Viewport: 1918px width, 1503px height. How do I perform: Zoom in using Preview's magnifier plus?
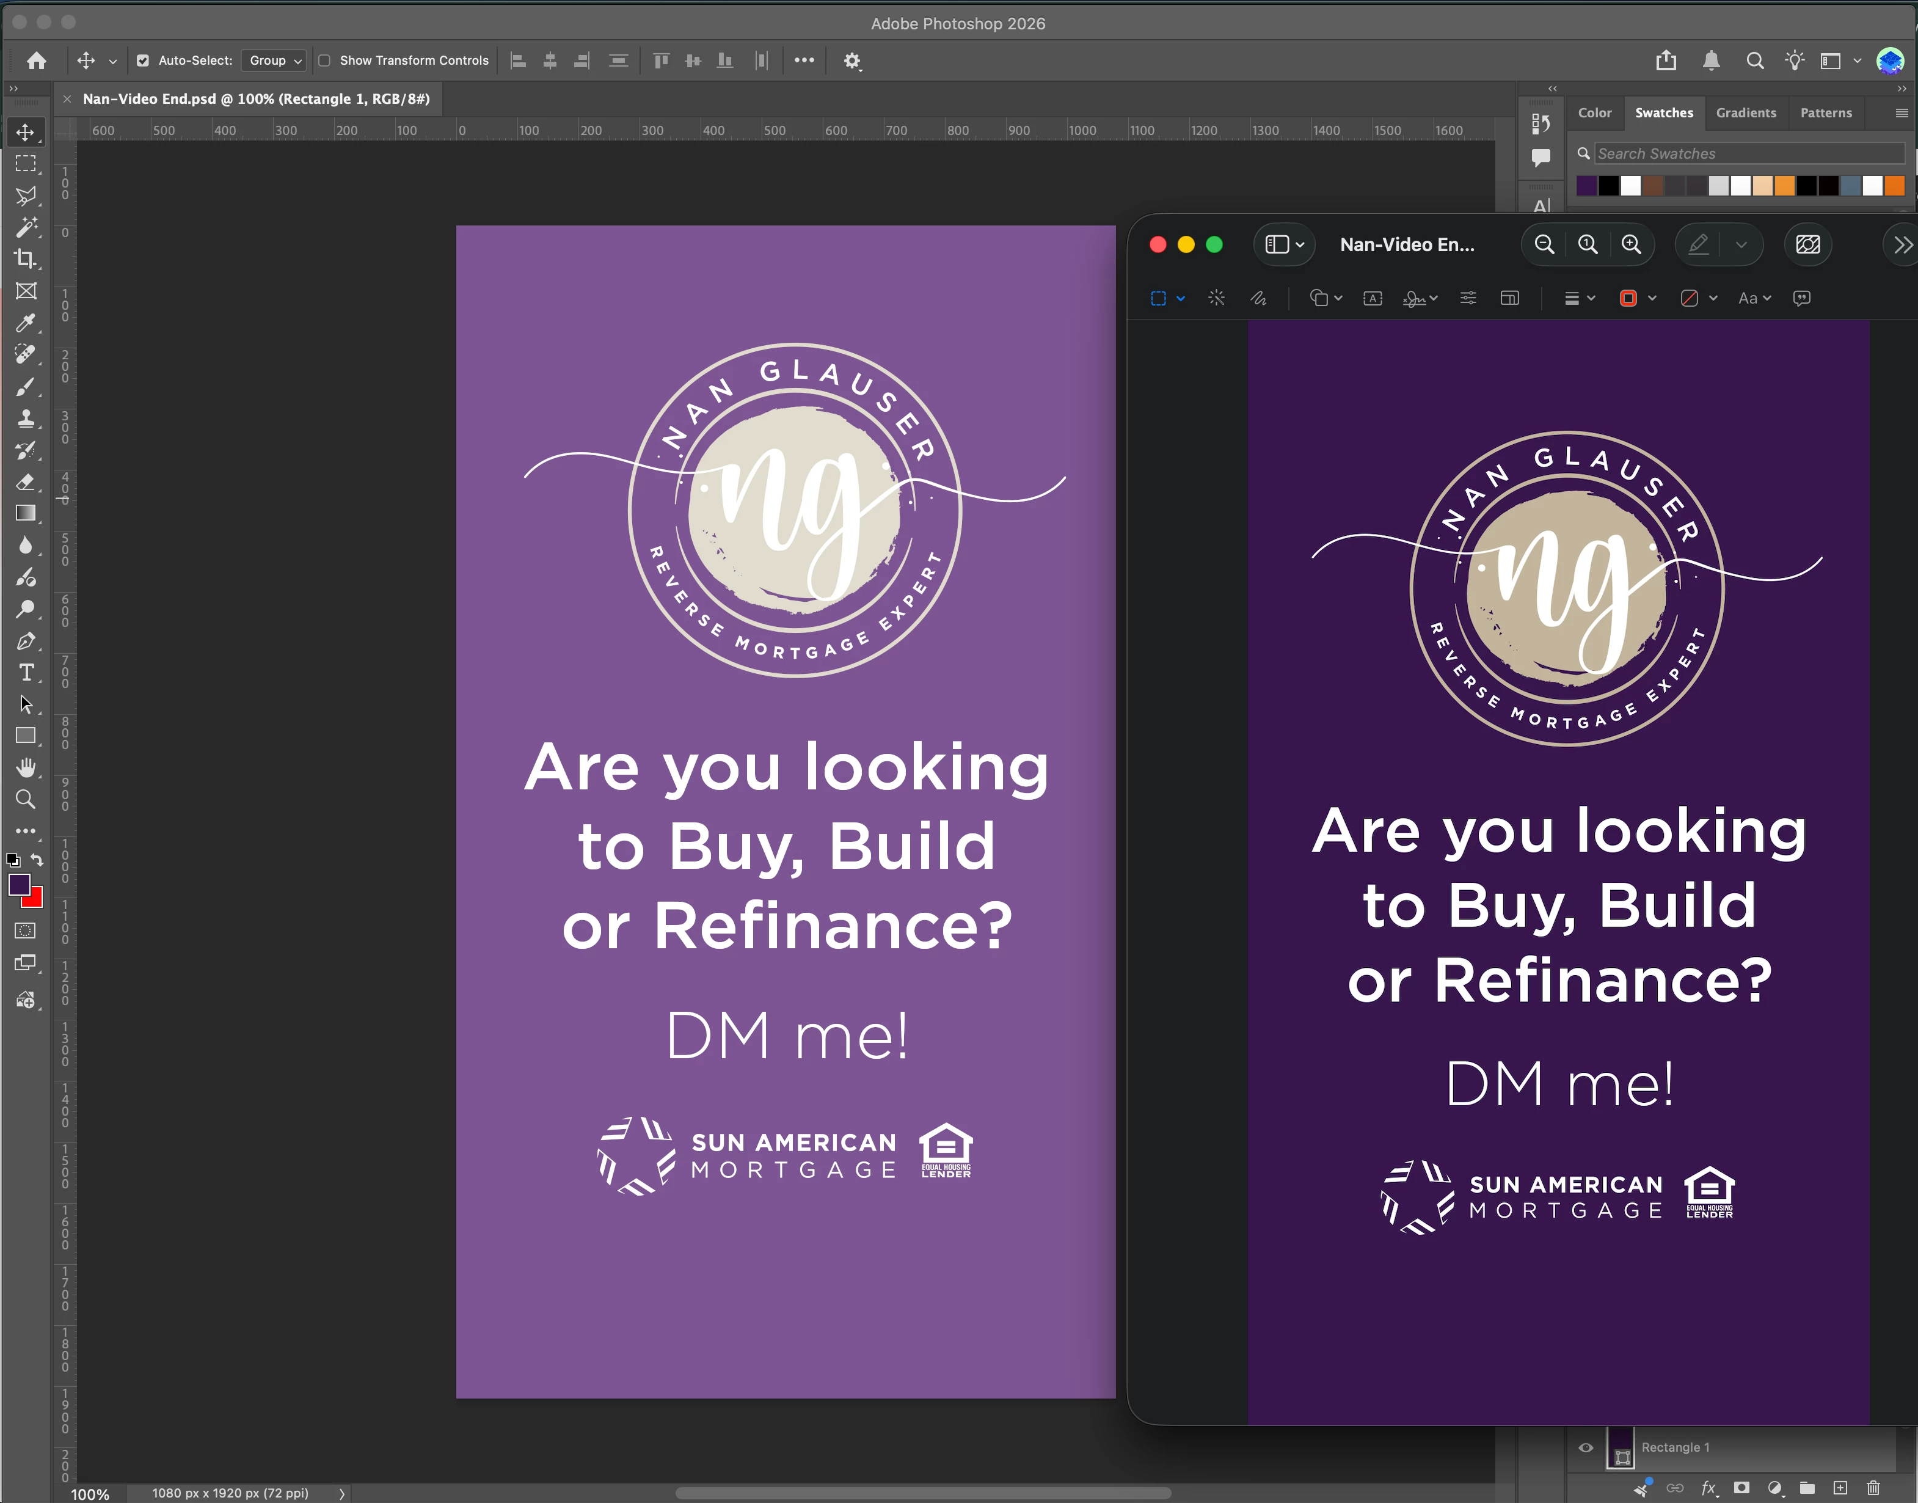1631,244
